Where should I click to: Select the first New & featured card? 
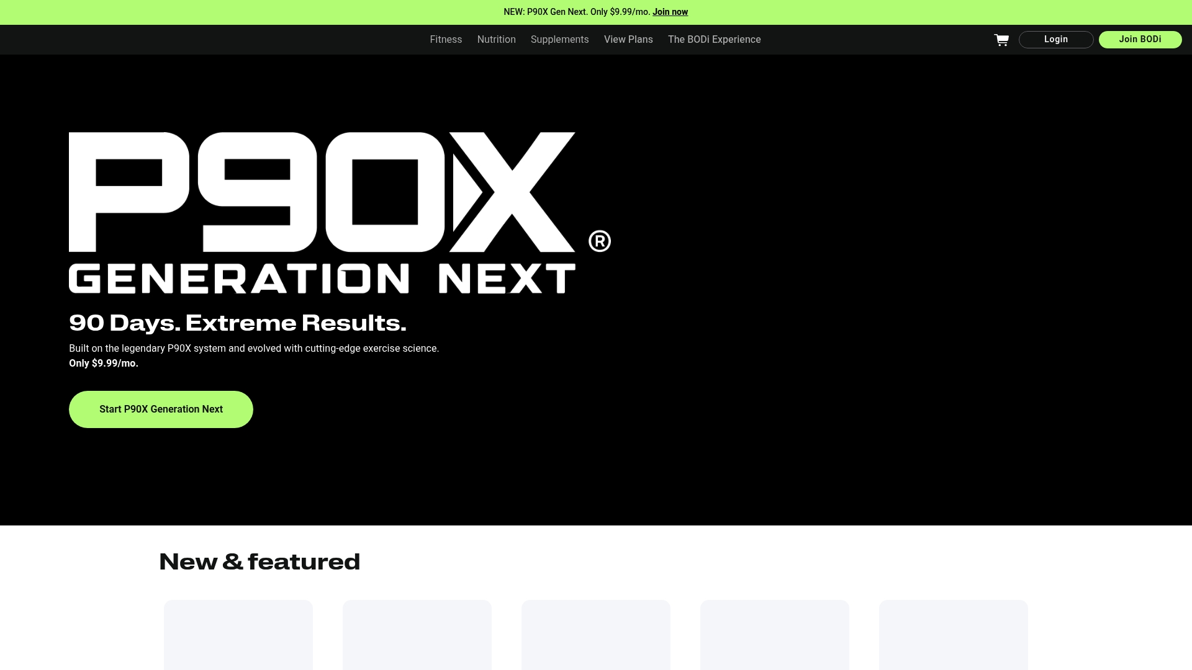click(238, 635)
